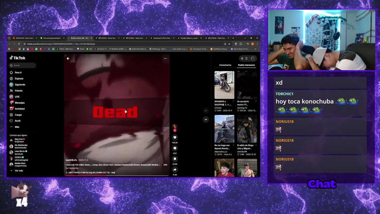
Task: Open three-dot options on video player
Action: (165, 59)
